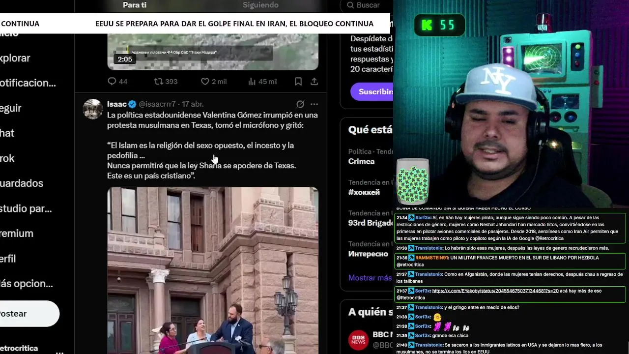Open Premium in sidebar
Screen dimensions: 629x354
click(16, 234)
